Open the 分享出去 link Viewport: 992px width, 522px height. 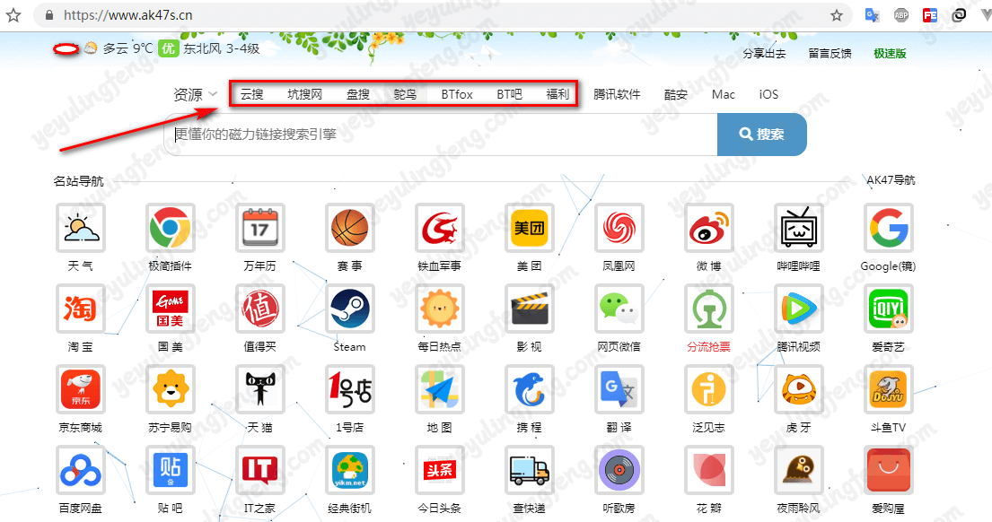click(764, 54)
